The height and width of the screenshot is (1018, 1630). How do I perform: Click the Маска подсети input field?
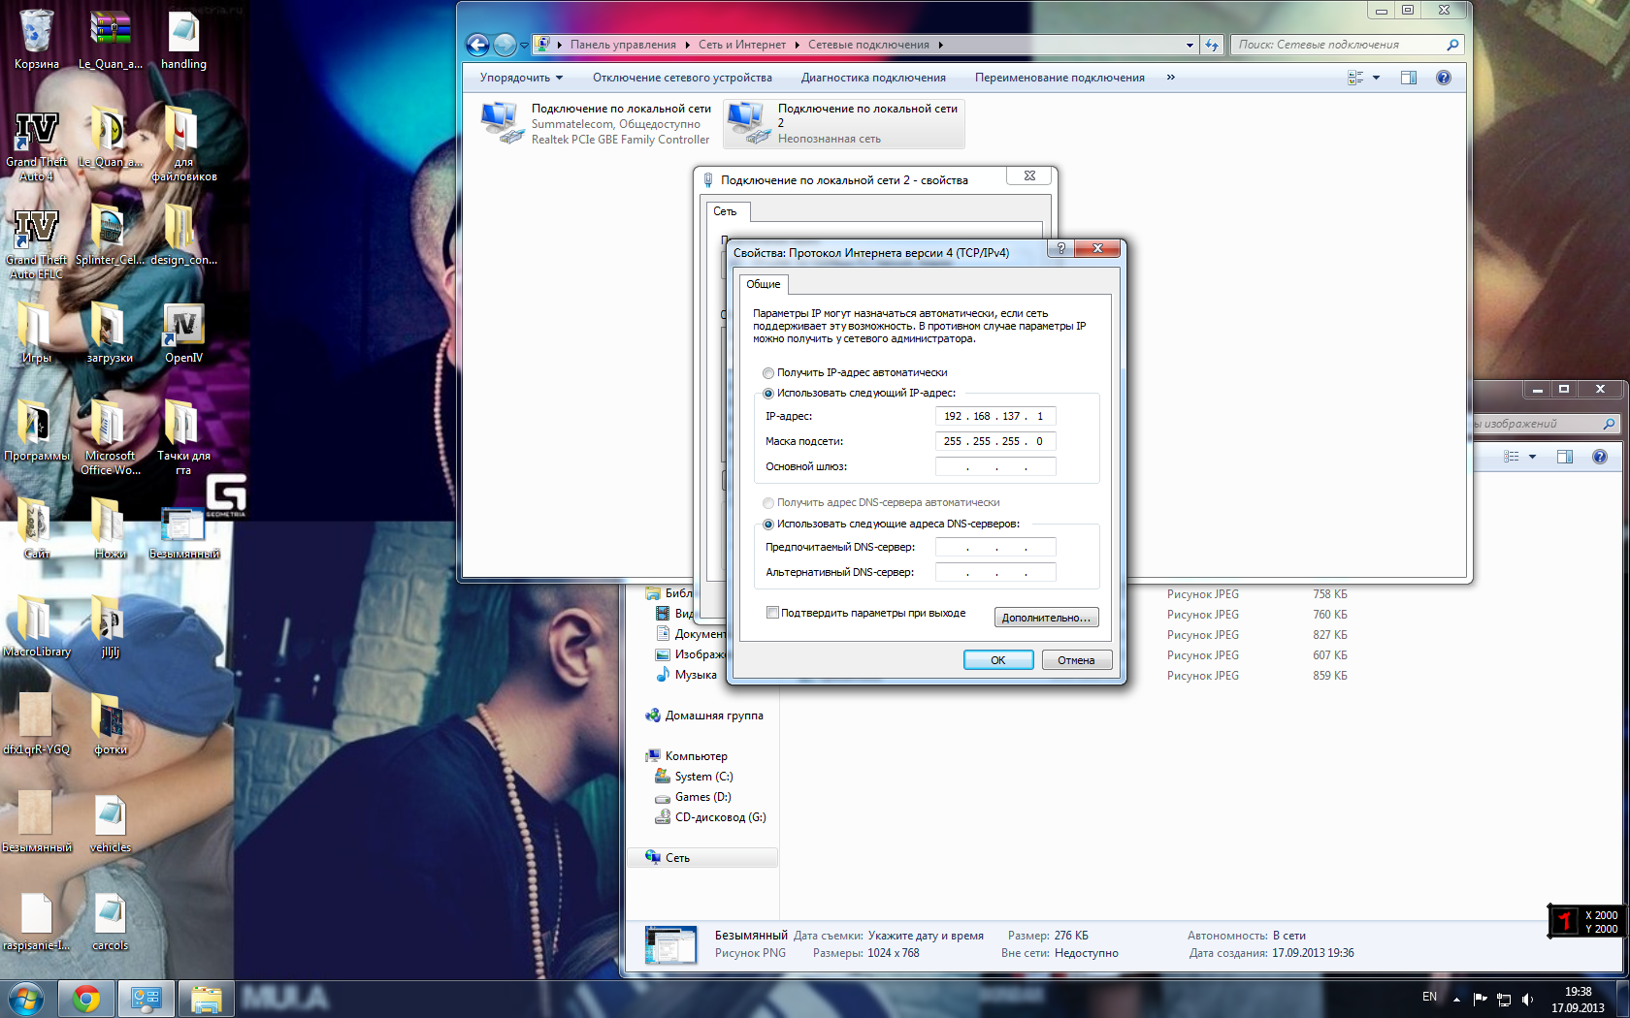[995, 441]
